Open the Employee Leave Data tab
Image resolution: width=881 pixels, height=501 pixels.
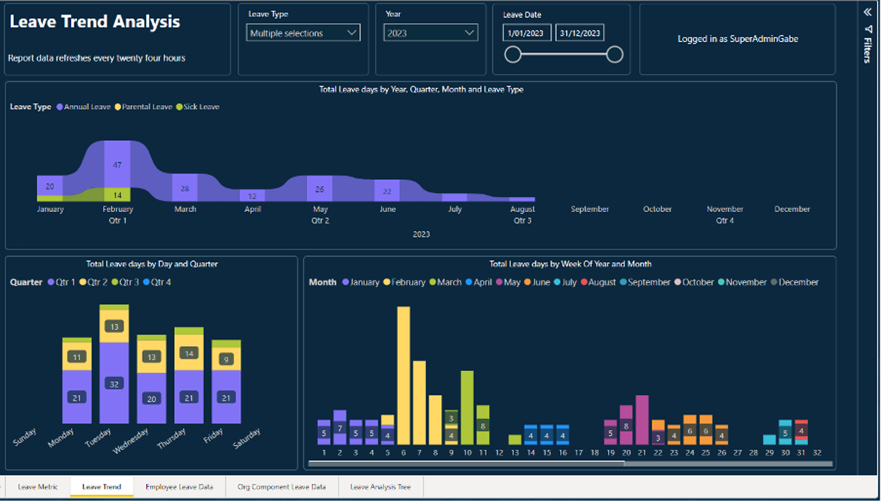coord(179,487)
